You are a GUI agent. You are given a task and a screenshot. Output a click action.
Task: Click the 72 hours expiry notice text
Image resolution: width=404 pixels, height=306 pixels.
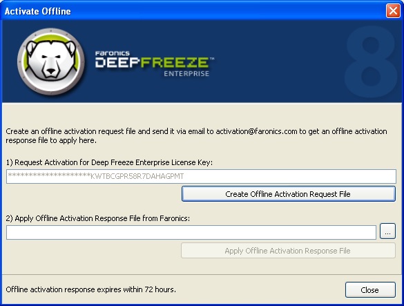point(90,289)
